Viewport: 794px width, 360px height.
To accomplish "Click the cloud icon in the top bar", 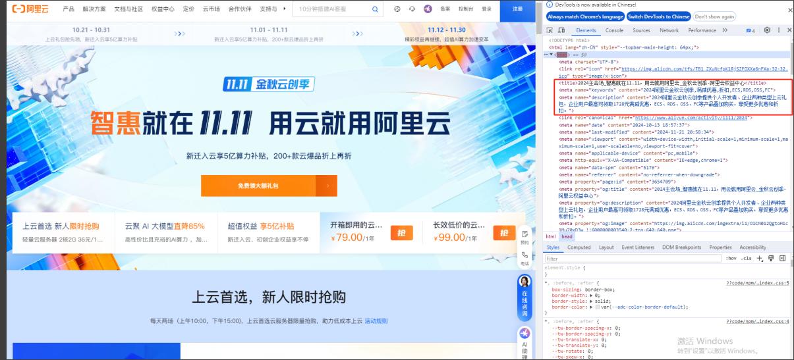I will tap(412, 9).
